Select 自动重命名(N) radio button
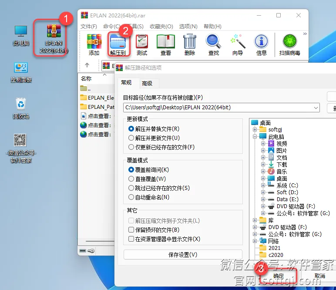The width and height of the screenshot is (336, 290). pos(131,197)
